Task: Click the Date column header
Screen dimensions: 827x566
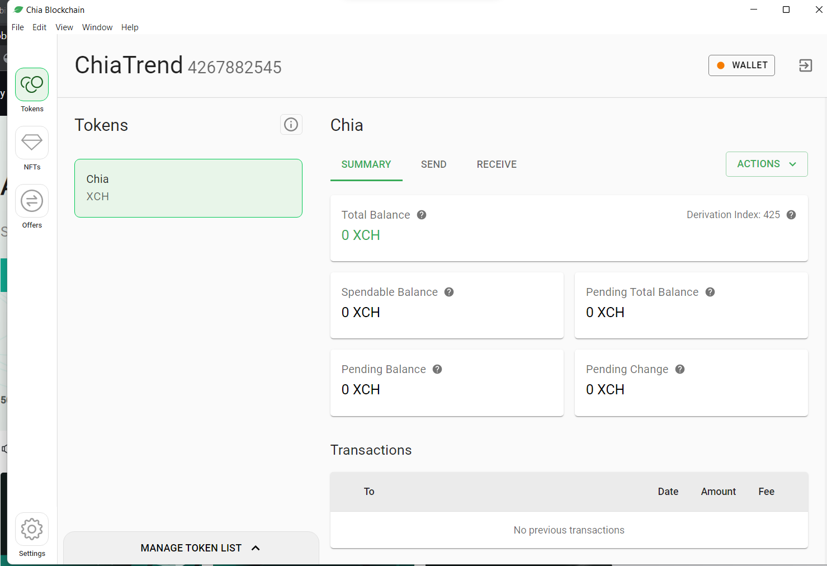Action: pyautogui.click(x=668, y=492)
